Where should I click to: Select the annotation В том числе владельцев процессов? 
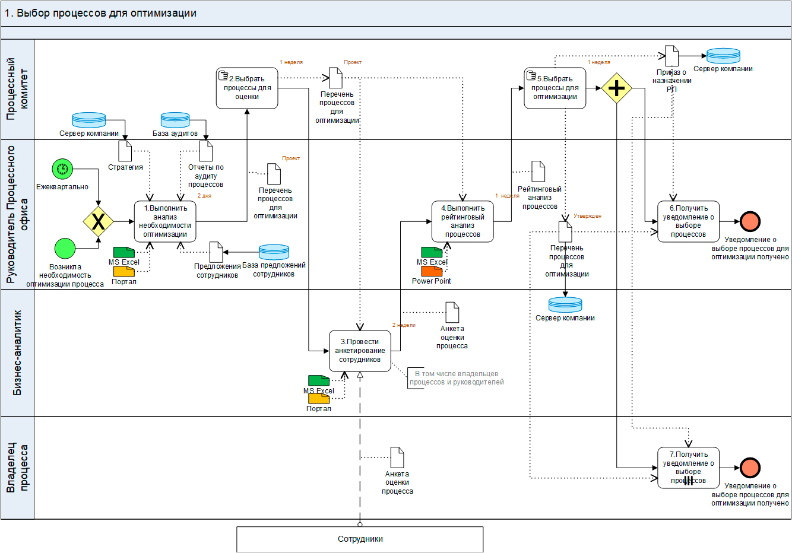coord(456,378)
